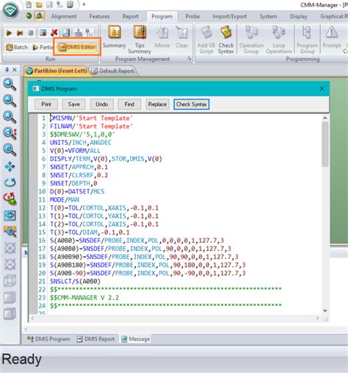348x373 pixels.
Task: Open the CMM-Manager application menu orb
Action: click(x=10, y=10)
